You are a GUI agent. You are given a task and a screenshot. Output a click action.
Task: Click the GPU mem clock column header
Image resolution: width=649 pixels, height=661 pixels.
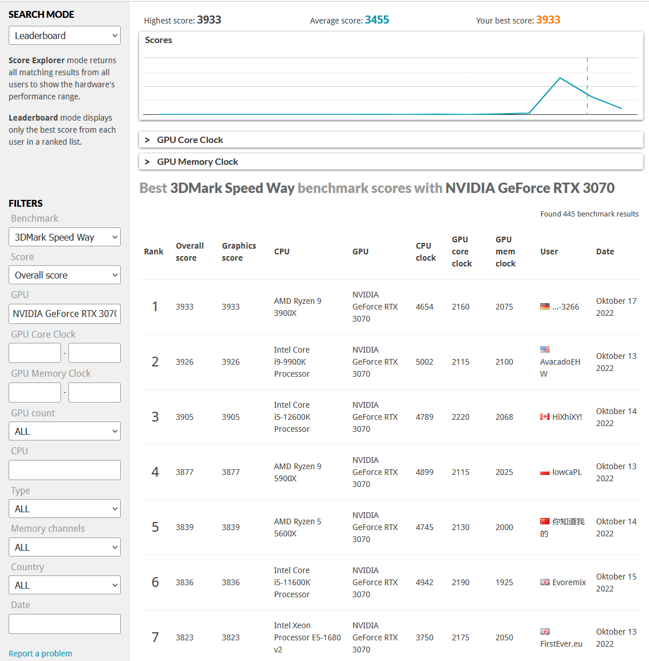point(505,251)
